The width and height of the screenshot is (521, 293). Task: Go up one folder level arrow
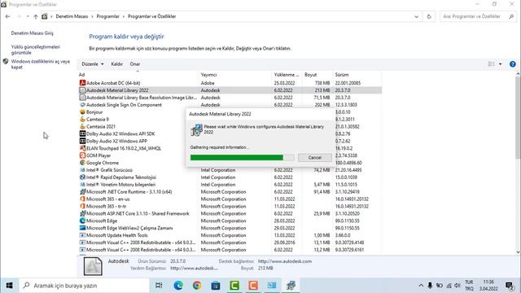[x=36, y=16]
